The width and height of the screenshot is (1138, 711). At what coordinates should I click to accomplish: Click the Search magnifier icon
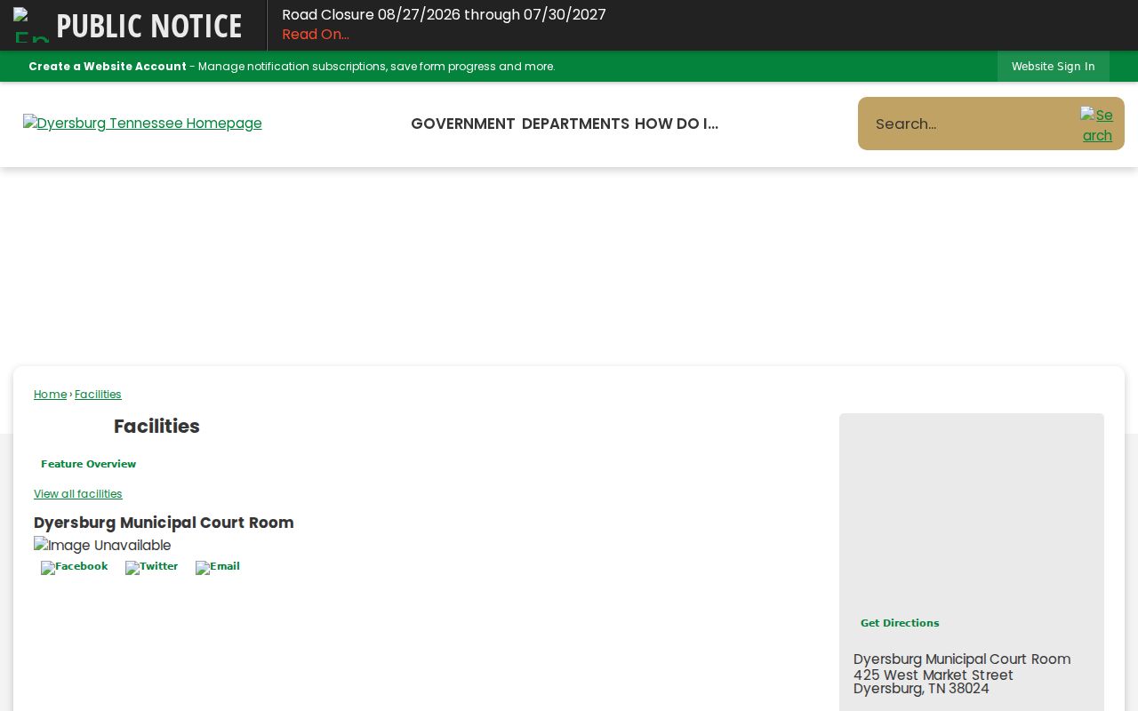(x=1097, y=124)
